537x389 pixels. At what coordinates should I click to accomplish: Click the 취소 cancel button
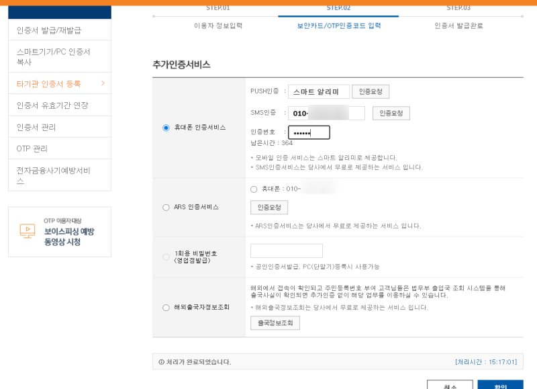tap(450, 385)
